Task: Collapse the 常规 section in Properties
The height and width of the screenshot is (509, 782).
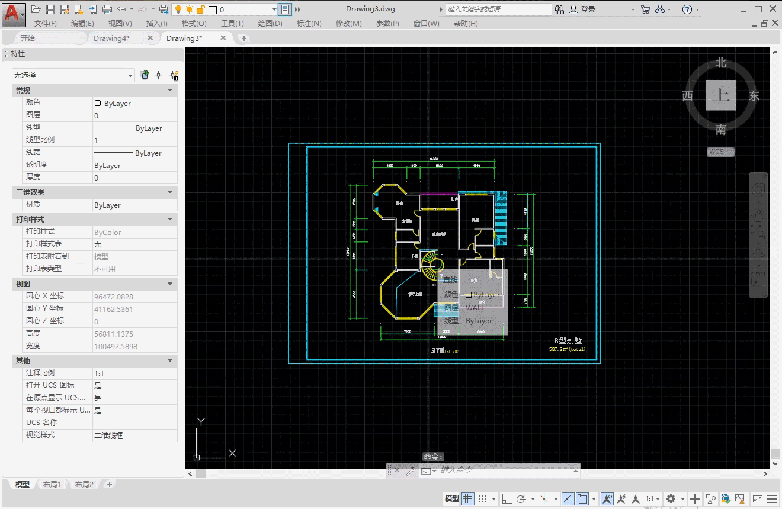Action: [x=170, y=91]
